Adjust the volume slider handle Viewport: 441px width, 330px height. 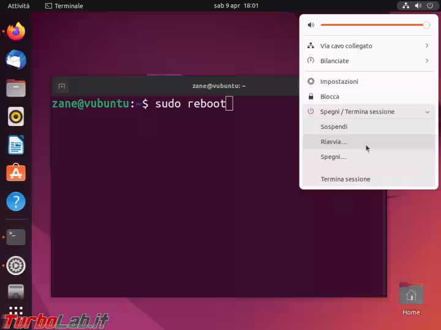click(x=426, y=25)
